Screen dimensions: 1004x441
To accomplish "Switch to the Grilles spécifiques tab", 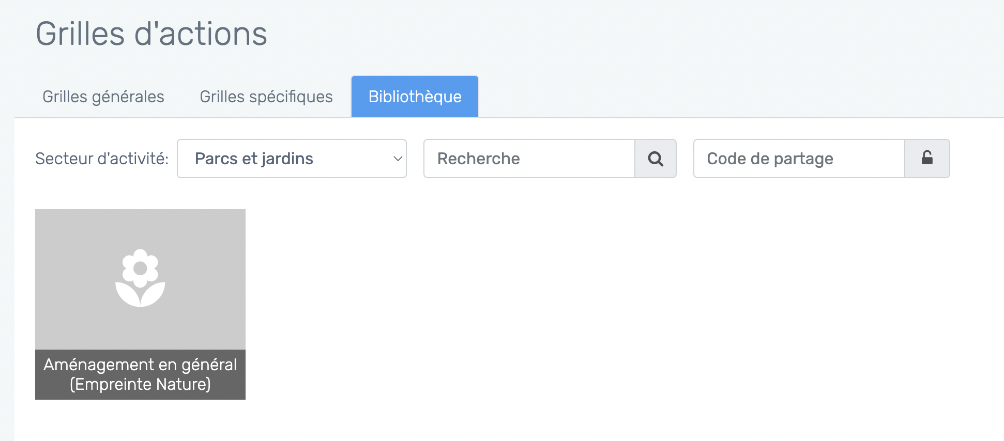I will [x=266, y=97].
